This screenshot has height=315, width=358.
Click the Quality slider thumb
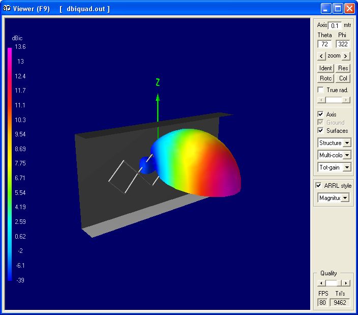point(332,283)
